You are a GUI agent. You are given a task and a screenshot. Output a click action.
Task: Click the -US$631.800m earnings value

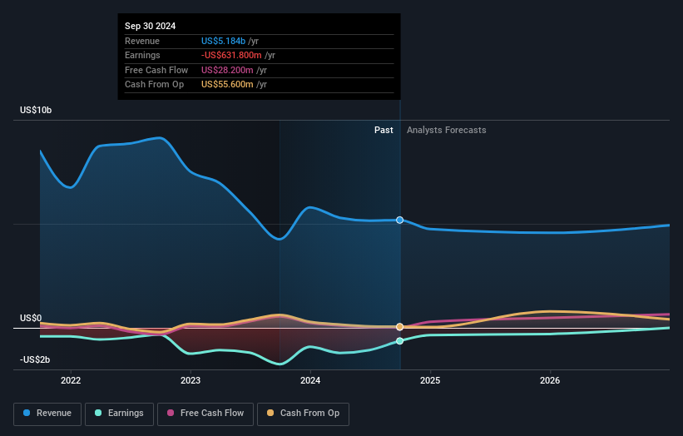(231, 55)
